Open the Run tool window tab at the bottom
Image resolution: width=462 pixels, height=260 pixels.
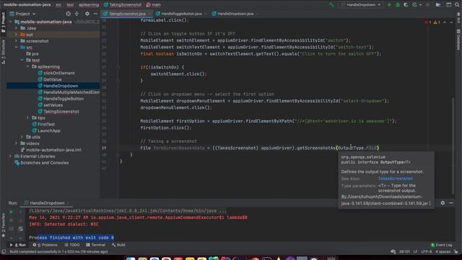(x=17, y=245)
